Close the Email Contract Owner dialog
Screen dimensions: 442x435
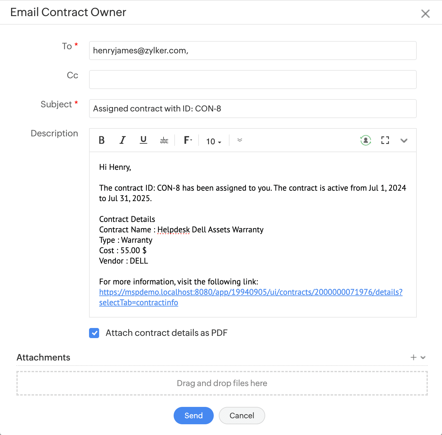pyautogui.click(x=425, y=14)
